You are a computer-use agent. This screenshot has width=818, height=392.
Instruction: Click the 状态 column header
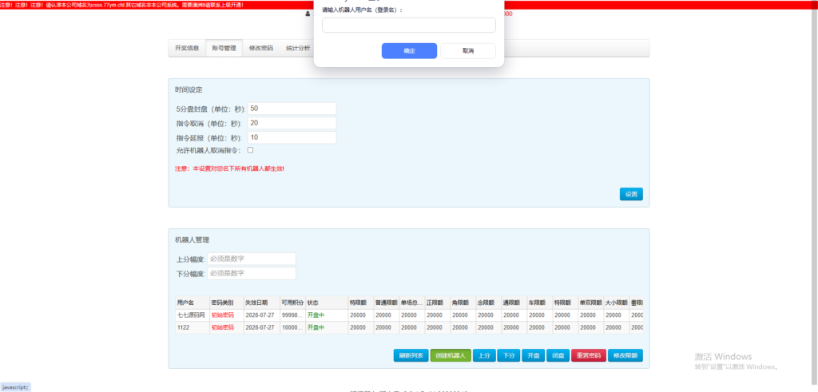tap(327, 303)
